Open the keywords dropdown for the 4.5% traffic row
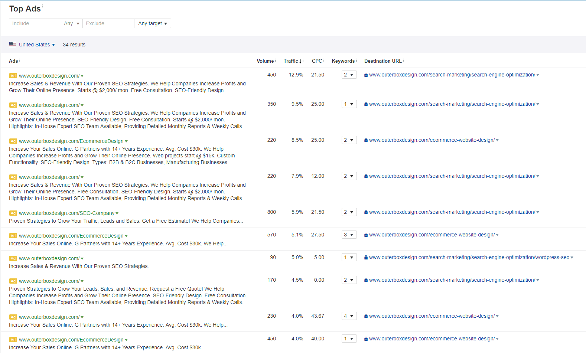Viewport: 586px width, 353px height. [x=349, y=280]
